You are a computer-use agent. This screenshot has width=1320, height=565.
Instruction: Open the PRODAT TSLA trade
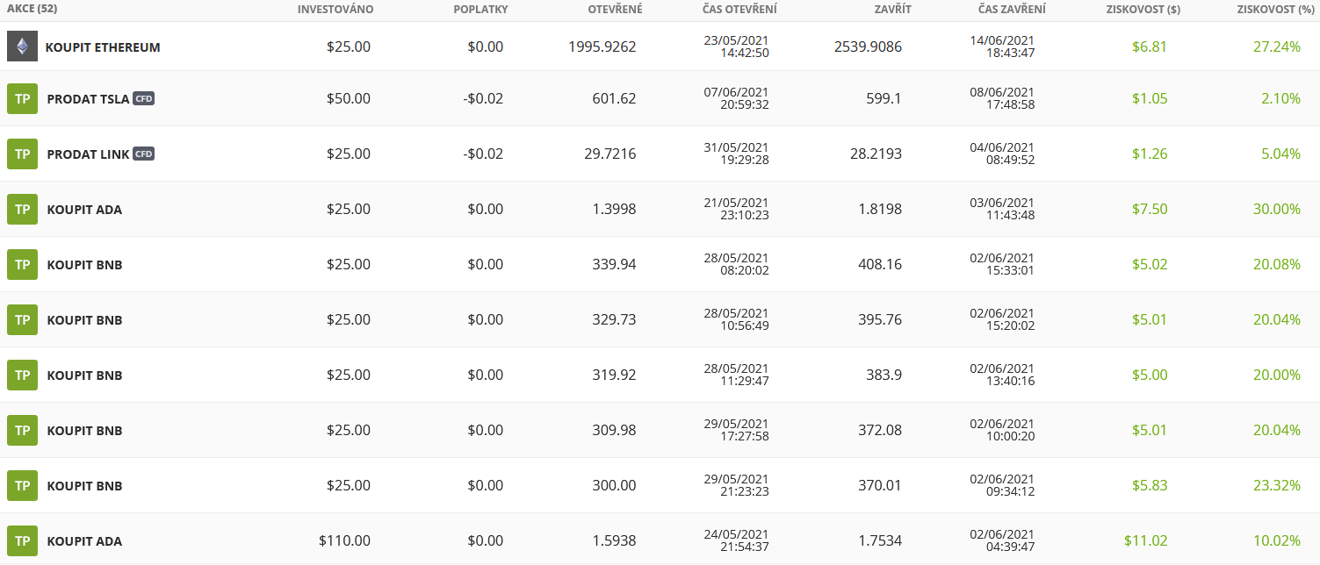88,99
